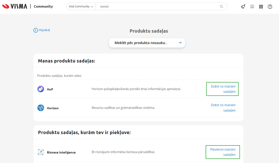This screenshot has width=279, height=163.
Task: Click the 'Produktu sadaļas, kurām seko:' label
Action: pos(59,76)
